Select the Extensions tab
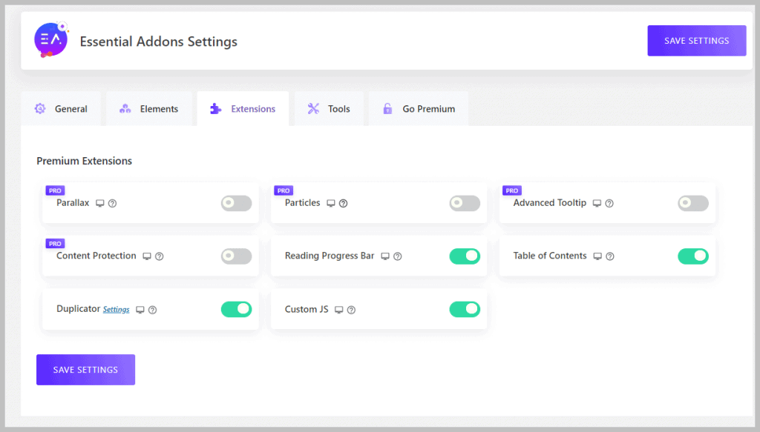The image size is (760, 432). click(x=243, y=109)
